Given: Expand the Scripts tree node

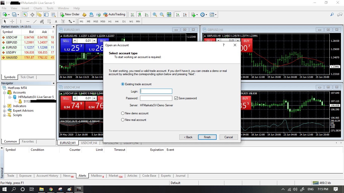Looking at the screenshot, I should tap(5, 115).
